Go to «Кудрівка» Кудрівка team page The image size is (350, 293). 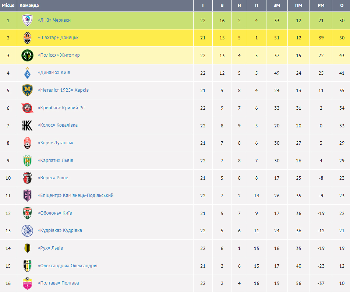pos(60,230)
